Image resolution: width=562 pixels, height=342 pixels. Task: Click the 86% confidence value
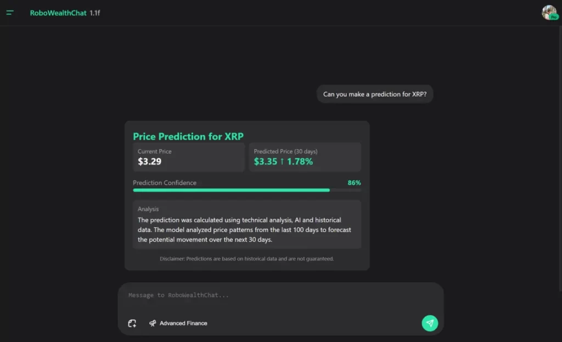point(354,183)
